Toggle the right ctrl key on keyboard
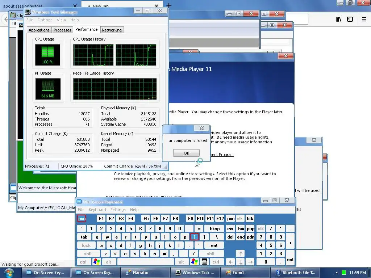The image size is (371, 278). pyautogui.click(x=216, y=262)
